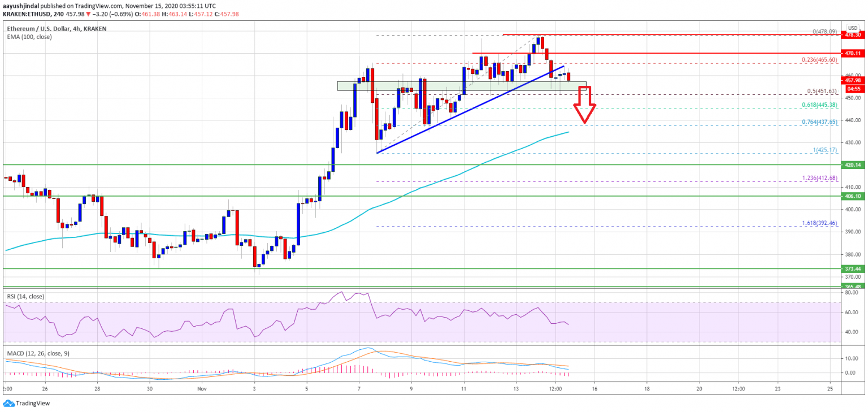
Task: Click the RSI 80.00 scale label
Action: 853,293
